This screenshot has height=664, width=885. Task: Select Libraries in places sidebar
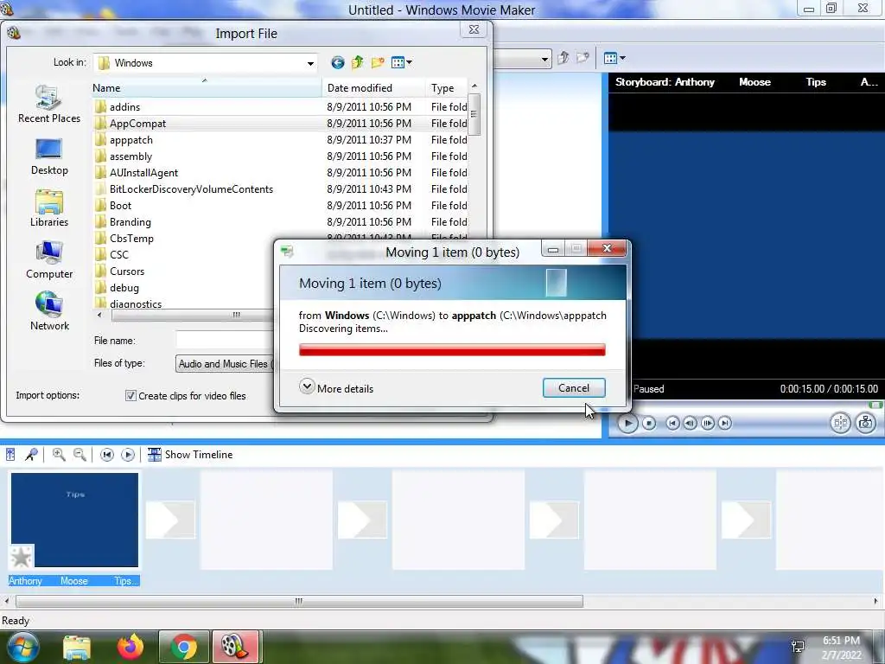pyautogui.click(x=49, y=209)
